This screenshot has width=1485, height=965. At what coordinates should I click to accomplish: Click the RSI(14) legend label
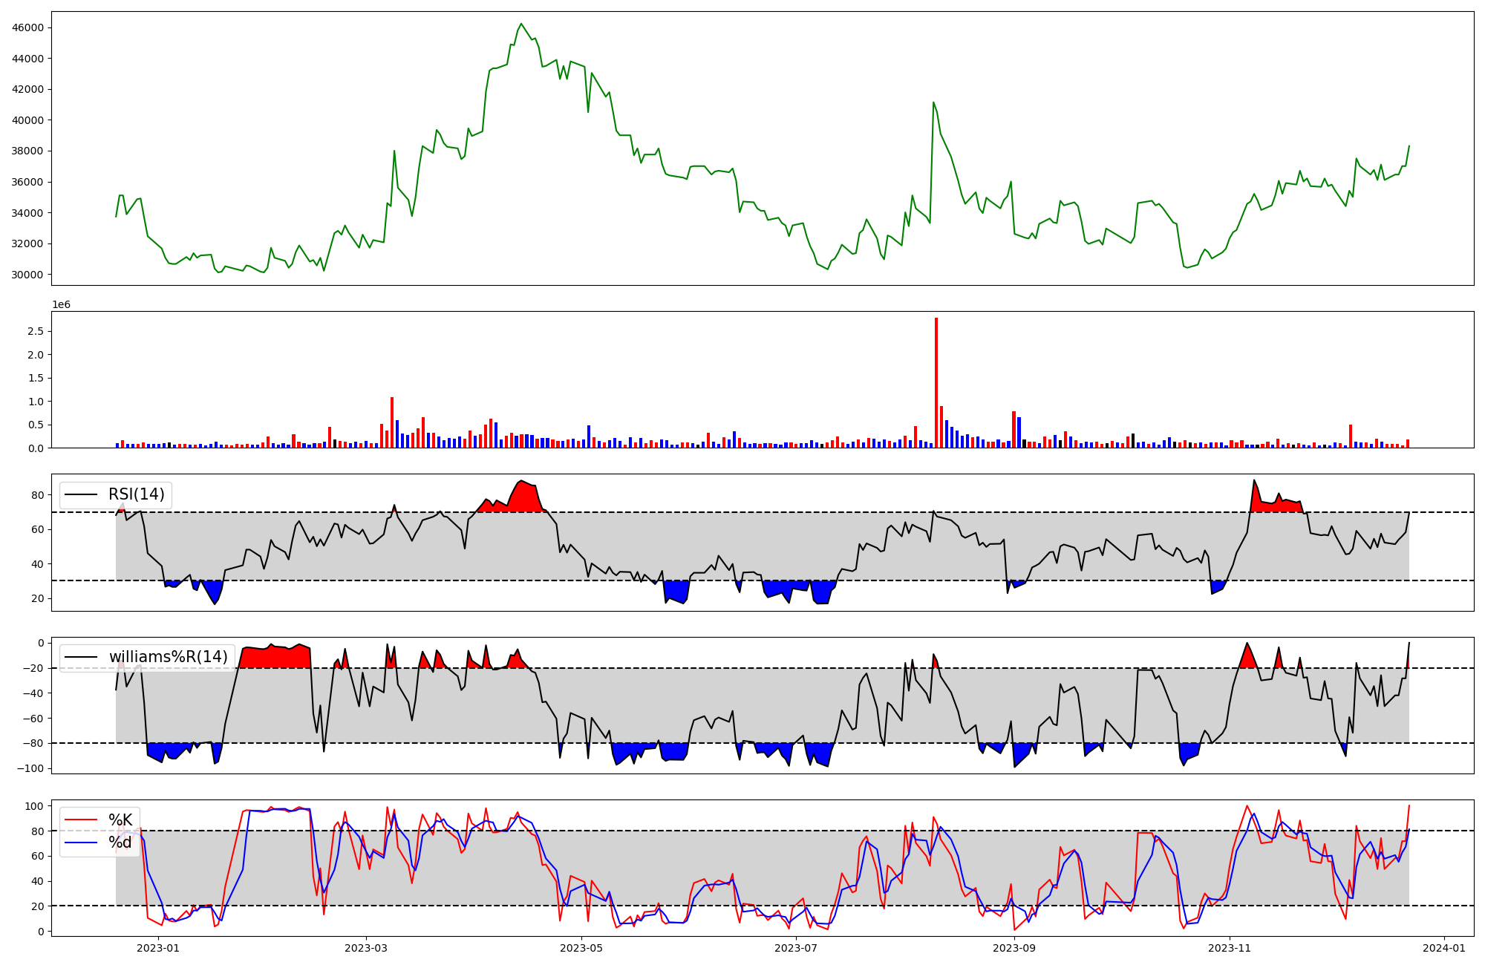pyautogui.click(x=137, y=494)
